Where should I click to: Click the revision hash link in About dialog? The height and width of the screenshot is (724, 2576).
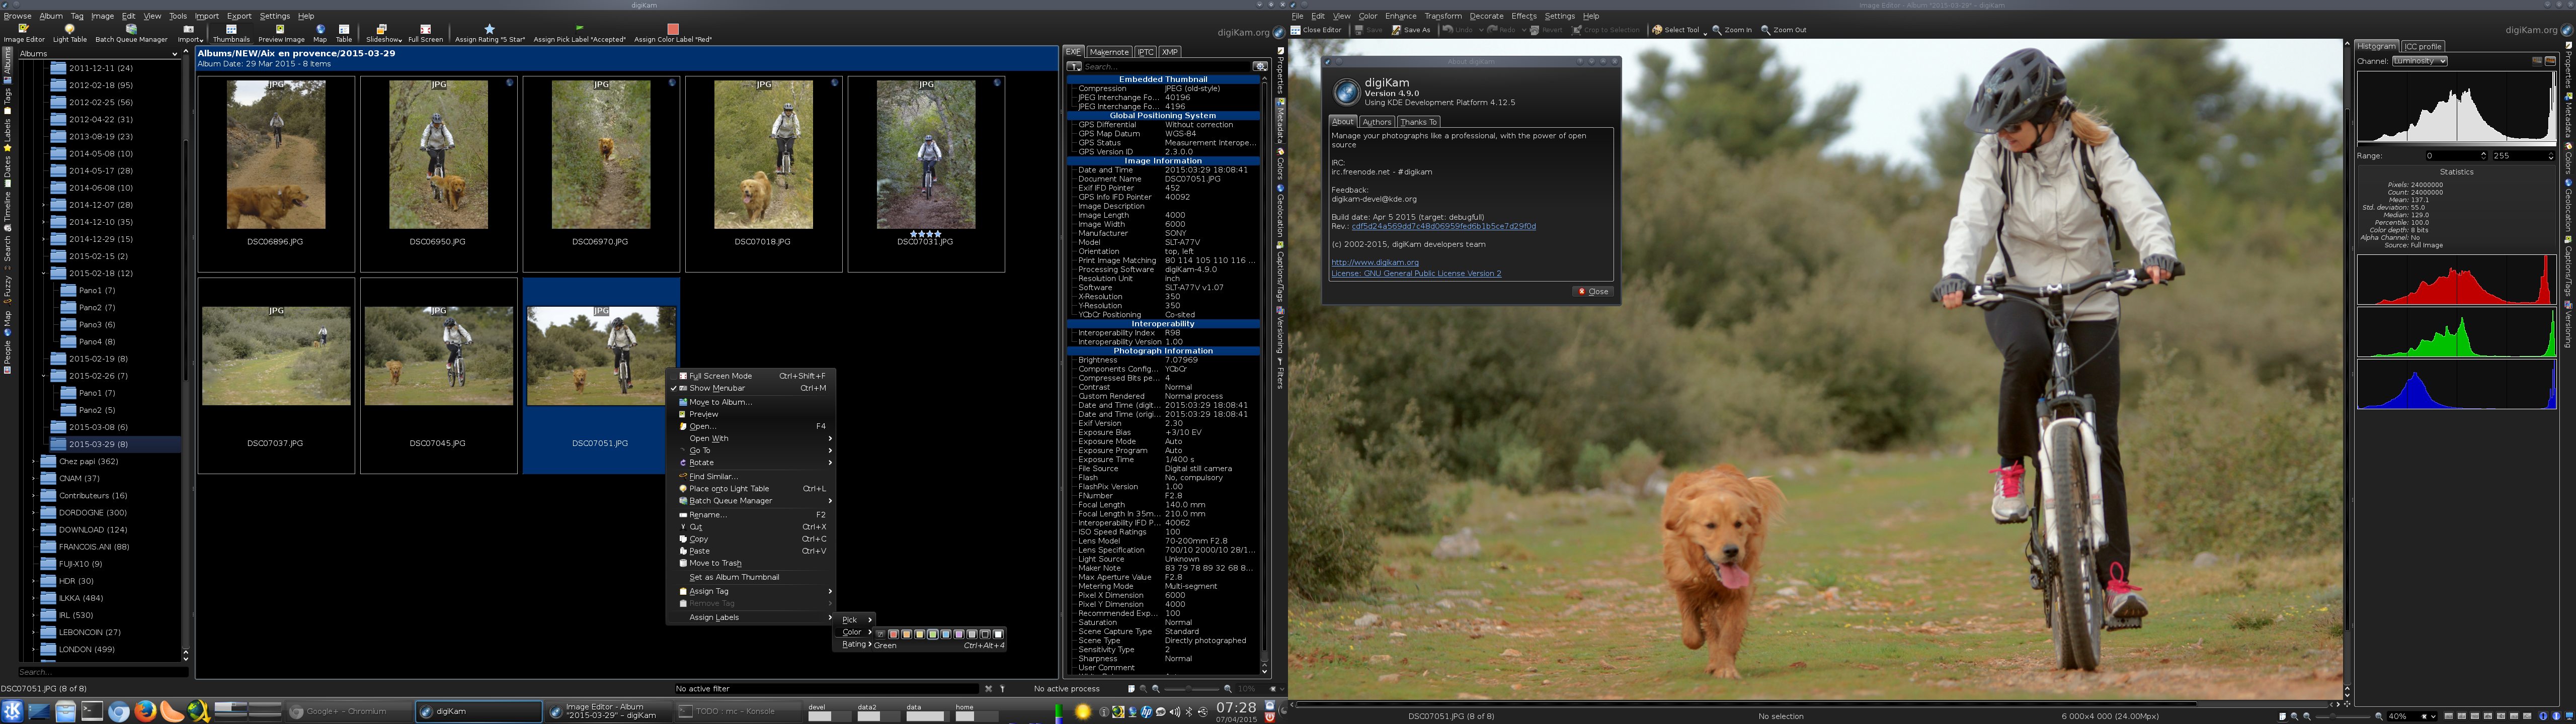click(x=1443, y=226)
